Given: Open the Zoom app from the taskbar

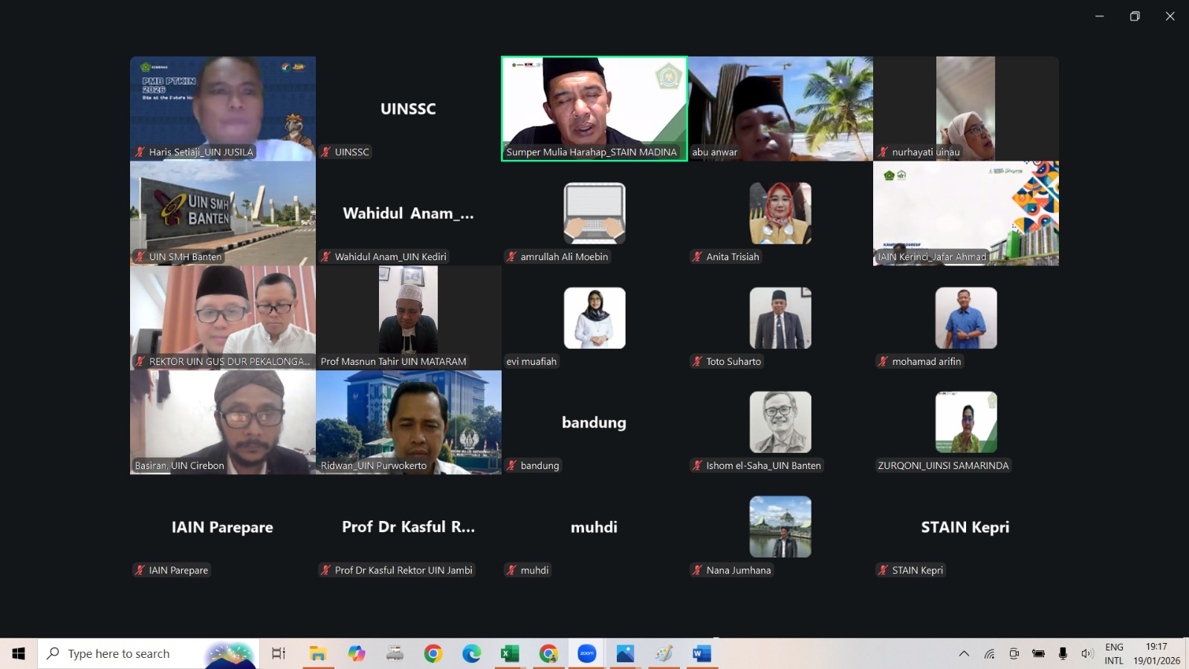Looking at the screenshot, I should 587,653.
